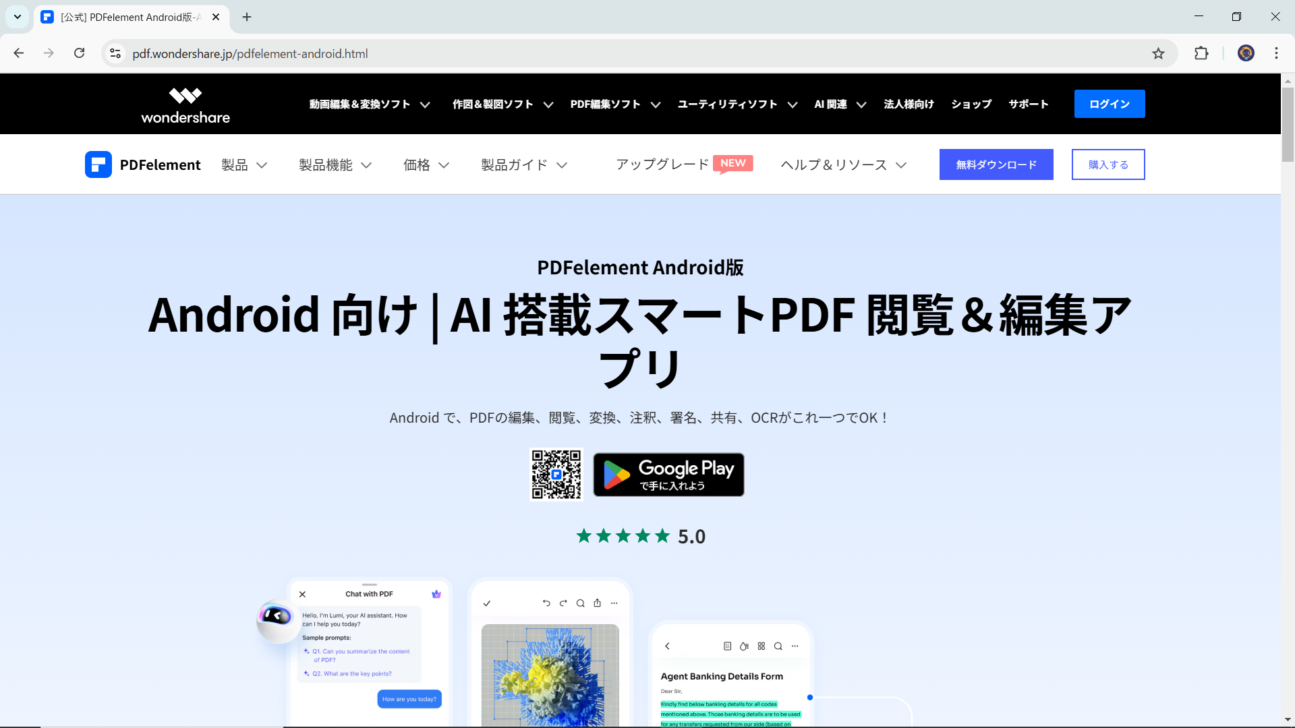Image resolution: width=1295 pixels, height=728 pixels.
Task: Click the PDFelement logo icon
Action: tap(98, 164)
